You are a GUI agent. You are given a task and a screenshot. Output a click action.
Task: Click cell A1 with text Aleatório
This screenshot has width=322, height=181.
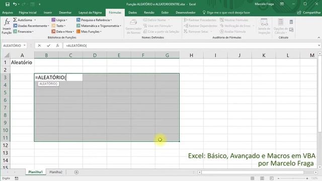[x=22, y=62]
